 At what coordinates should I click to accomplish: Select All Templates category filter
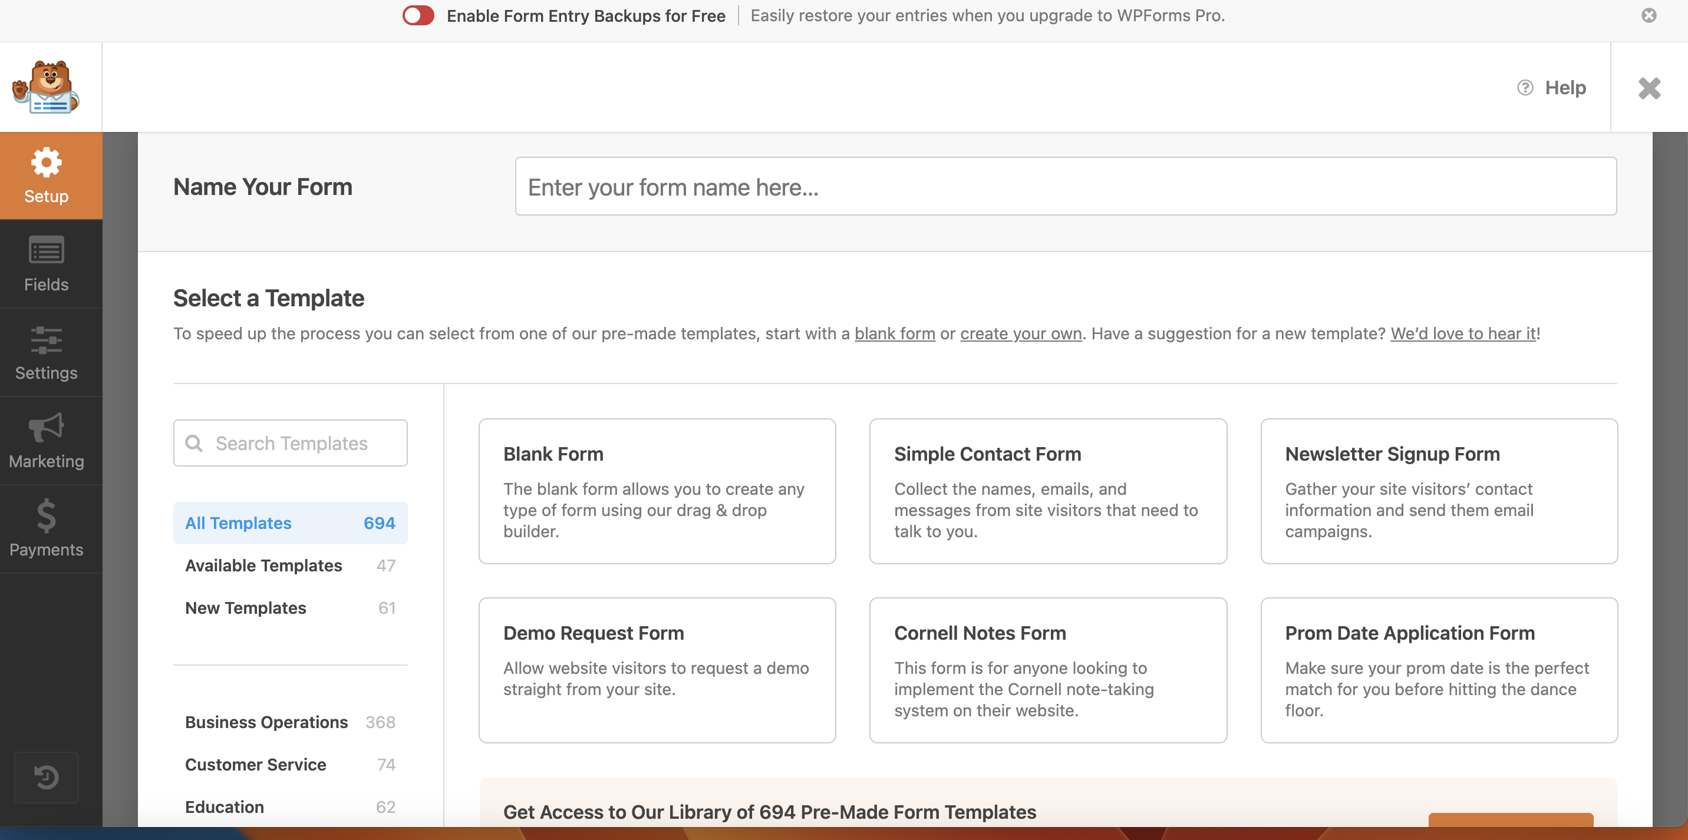pos(291,522)
